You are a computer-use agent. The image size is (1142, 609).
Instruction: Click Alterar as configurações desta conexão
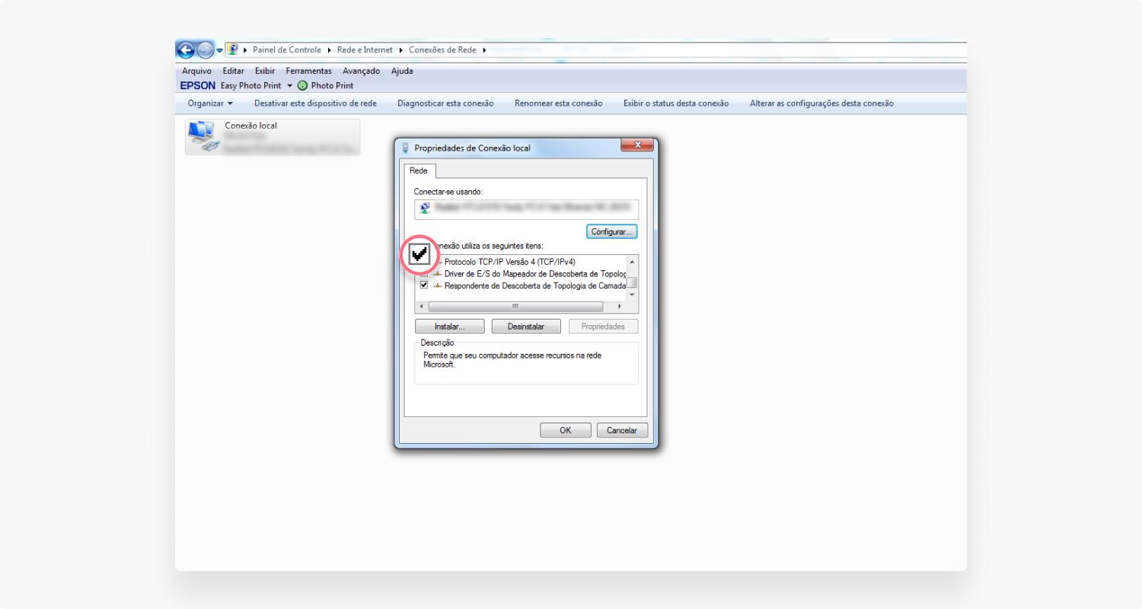[x=821, y=104]
